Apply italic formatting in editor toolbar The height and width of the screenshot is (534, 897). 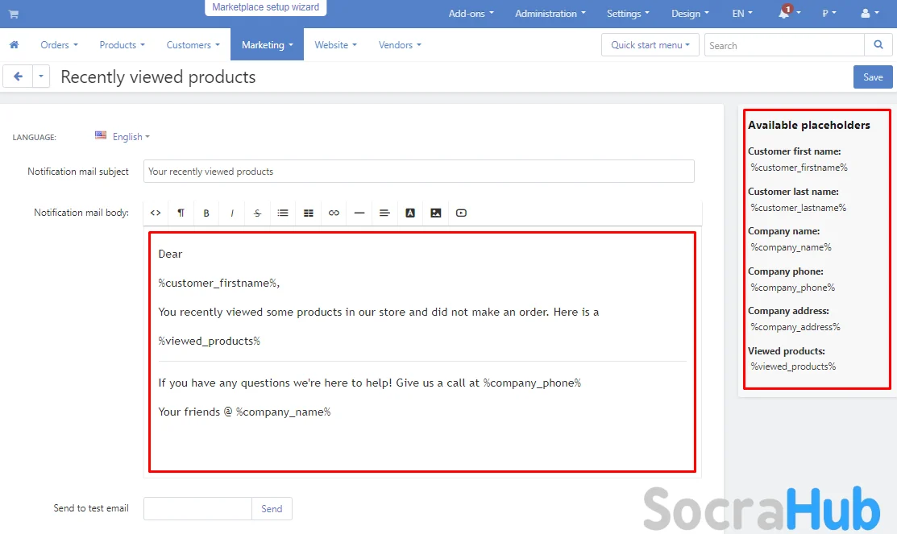pyautogui.click(x=232, y=213)
